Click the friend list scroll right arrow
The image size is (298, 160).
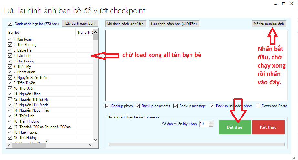tap(90, 146)
